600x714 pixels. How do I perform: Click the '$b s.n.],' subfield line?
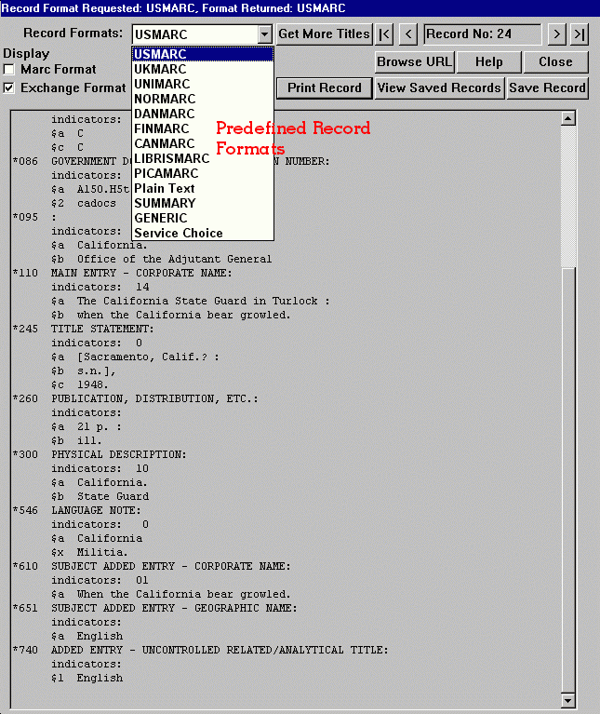point(84,371)
